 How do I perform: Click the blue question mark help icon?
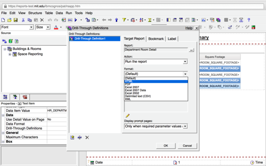[249, 20]
